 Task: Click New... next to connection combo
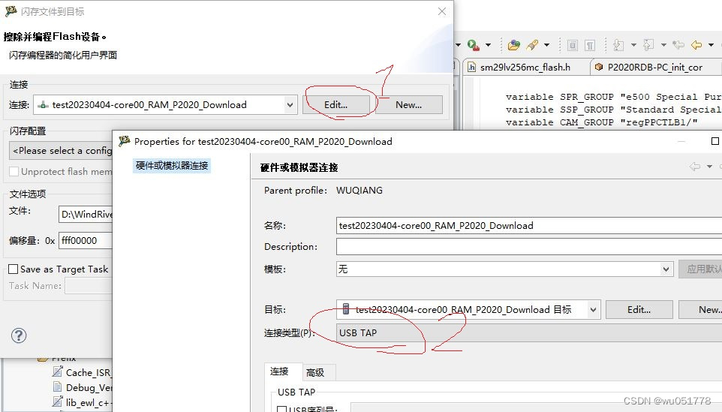click(409, 105)
